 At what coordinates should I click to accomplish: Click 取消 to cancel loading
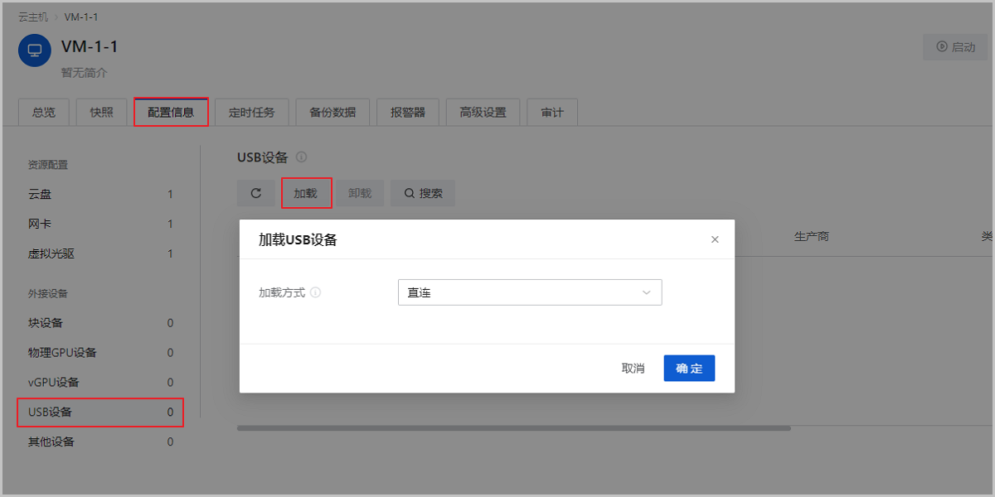(633, 369)
